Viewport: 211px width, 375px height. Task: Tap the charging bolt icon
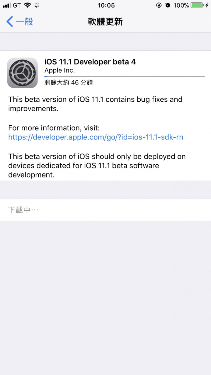[207, 5]
